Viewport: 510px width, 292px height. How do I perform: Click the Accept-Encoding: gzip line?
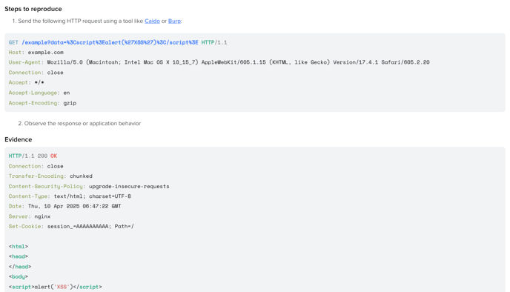click(42, 103)
